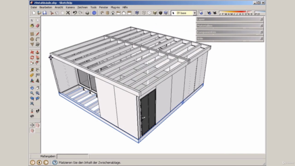Viewport: 295px width, 166px height.
Task: Activate the Pan hand tool
Action: click(37, 88)
